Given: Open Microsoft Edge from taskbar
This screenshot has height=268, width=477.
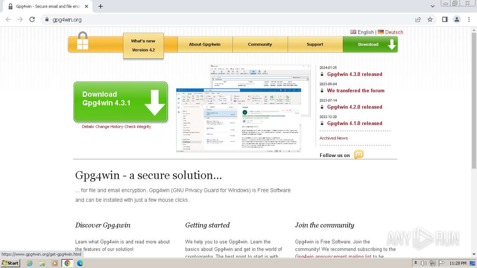Looking at the screenshot, I should 80,263.
